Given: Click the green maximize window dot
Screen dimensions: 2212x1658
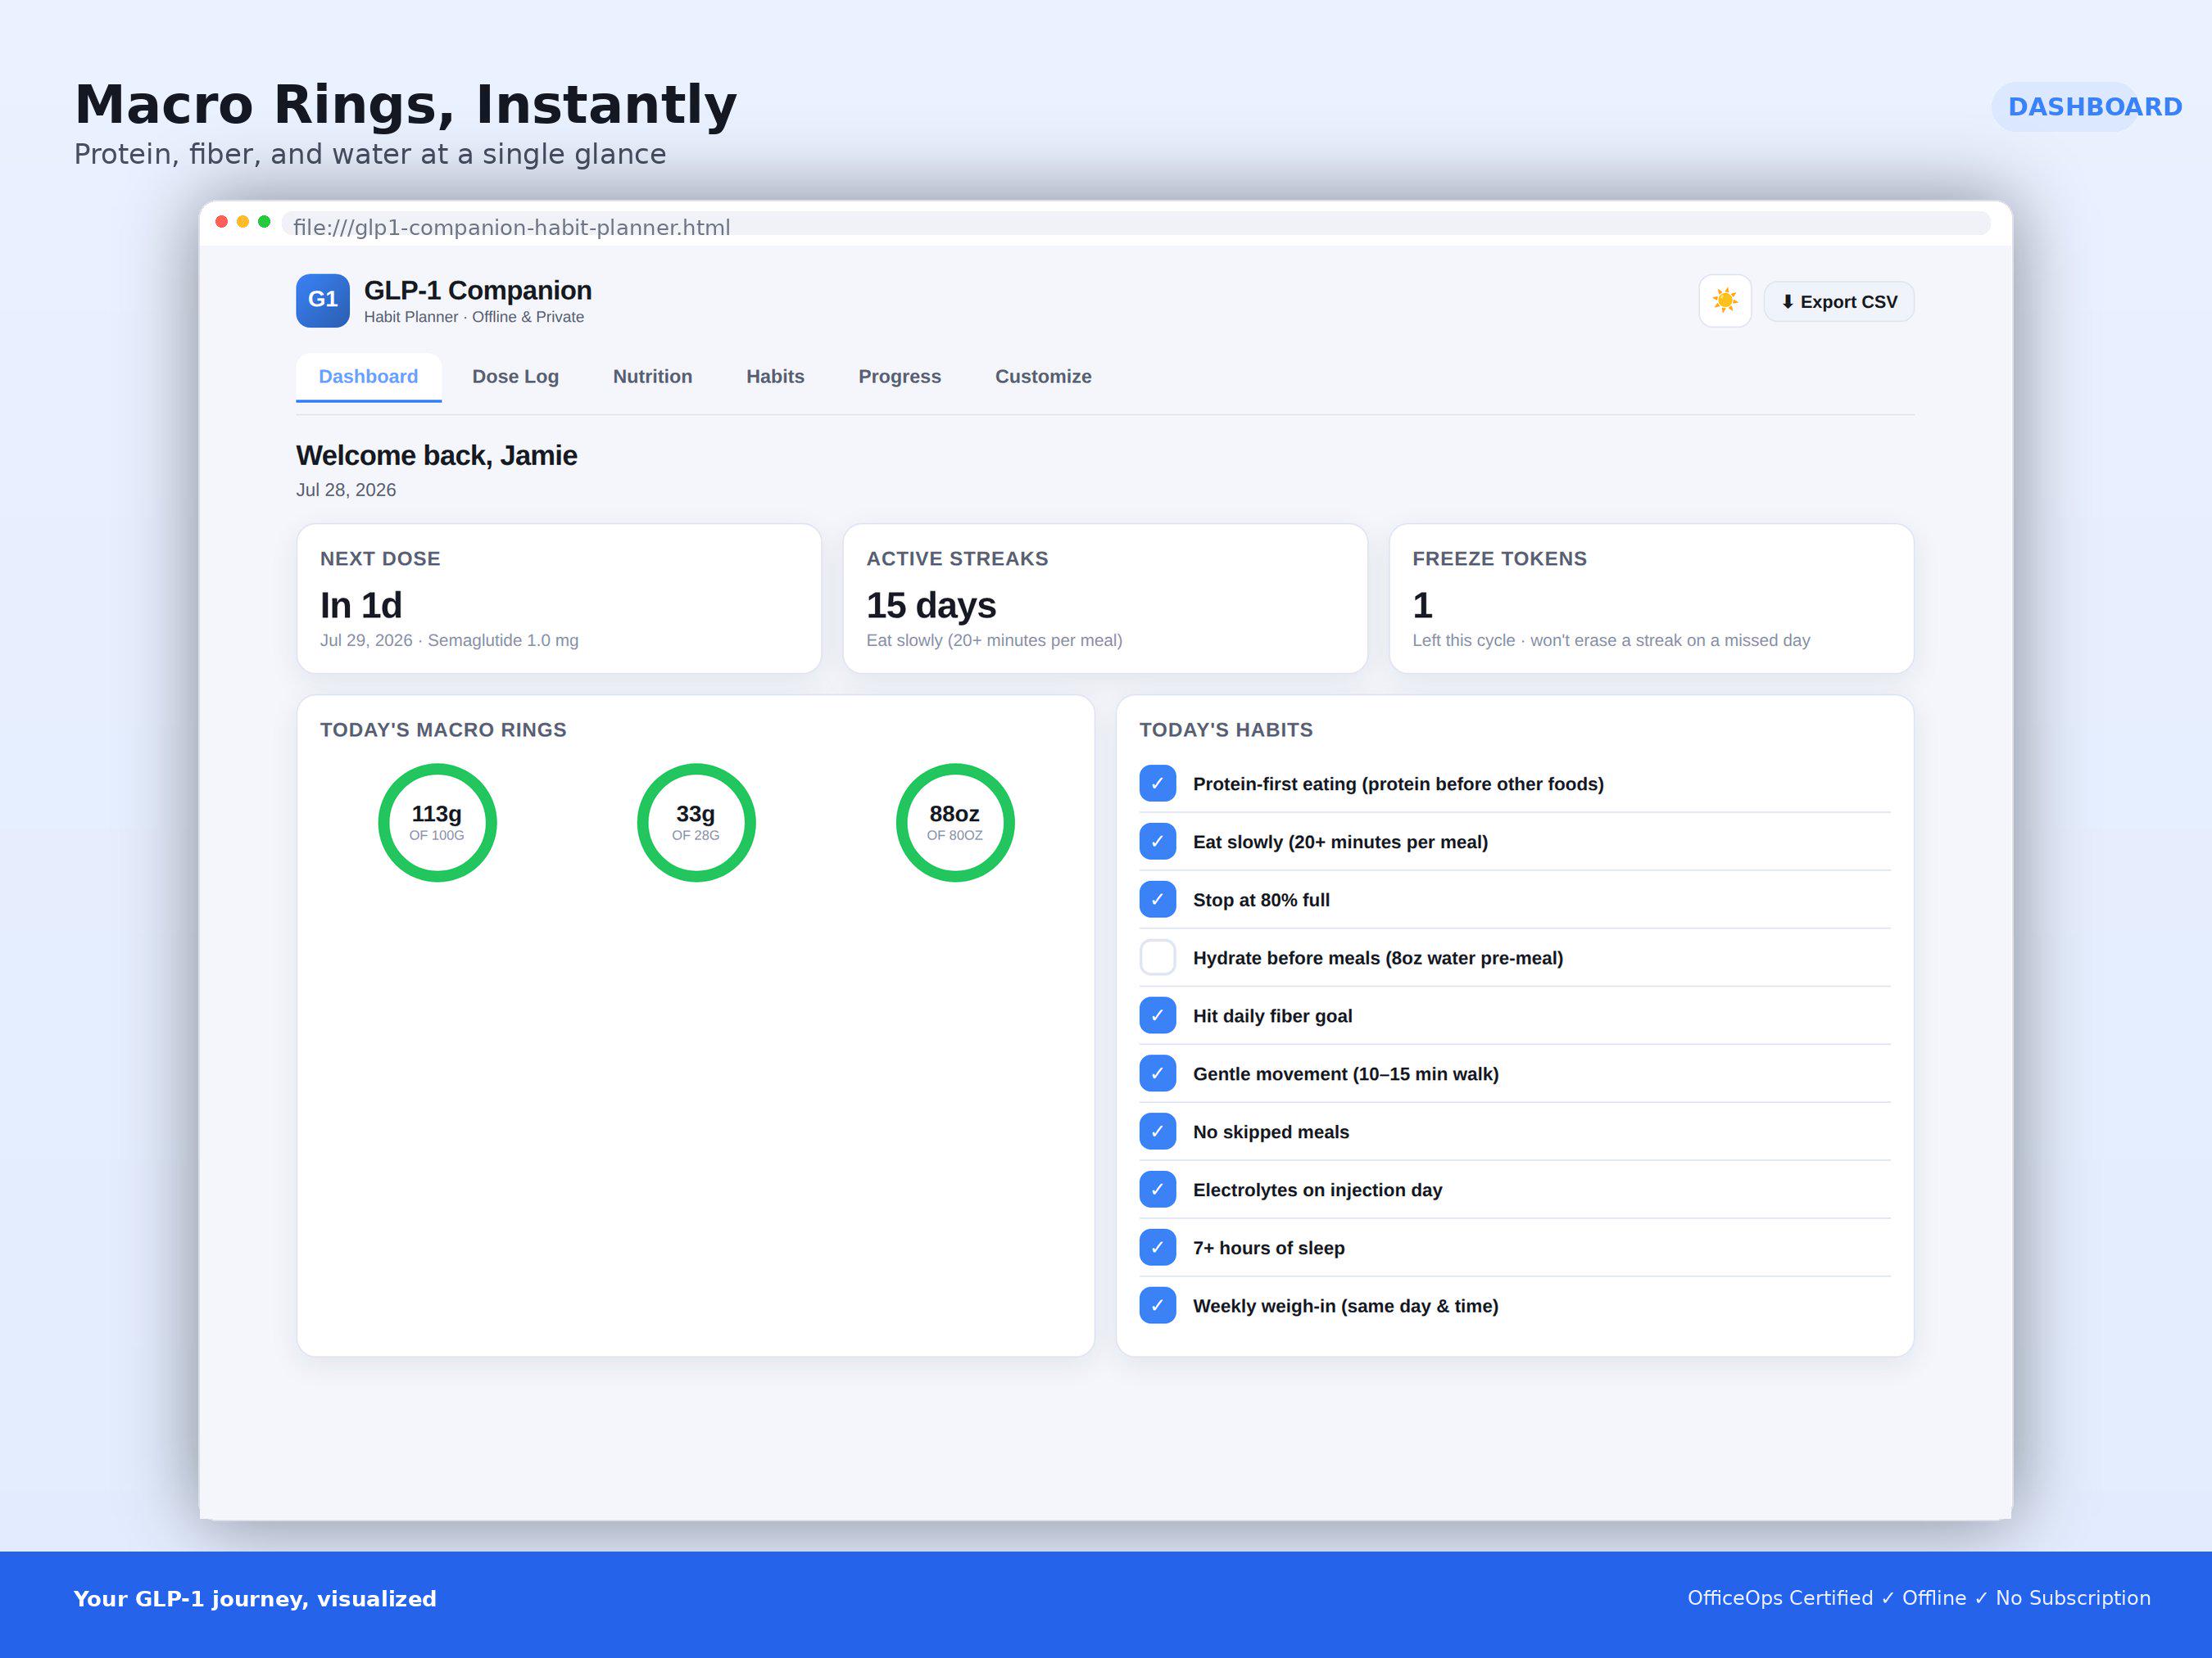Looking at the screenshot, I should point(264,222).
